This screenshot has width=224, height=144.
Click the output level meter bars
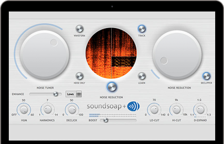coord(113,115)
